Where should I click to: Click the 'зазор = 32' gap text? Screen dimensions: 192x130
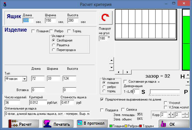coord(158,76)
